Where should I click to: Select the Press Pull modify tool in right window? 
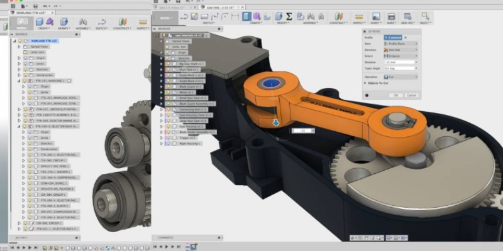(x=279, y=16)
